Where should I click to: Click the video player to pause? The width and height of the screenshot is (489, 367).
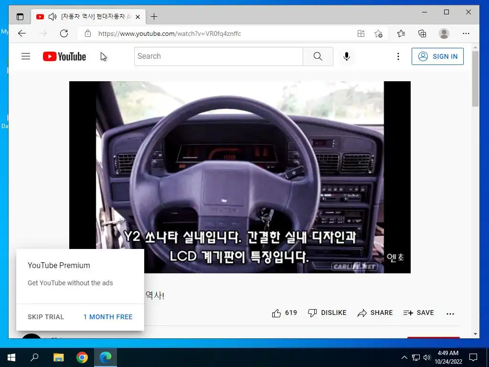tap(240, 177)
